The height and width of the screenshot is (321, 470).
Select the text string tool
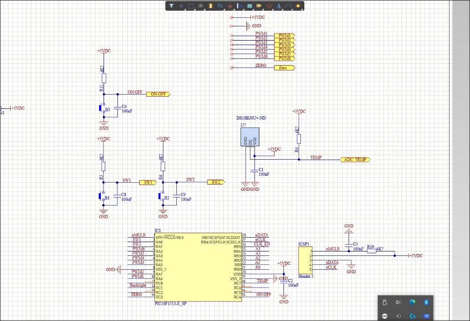click(279, 6)
